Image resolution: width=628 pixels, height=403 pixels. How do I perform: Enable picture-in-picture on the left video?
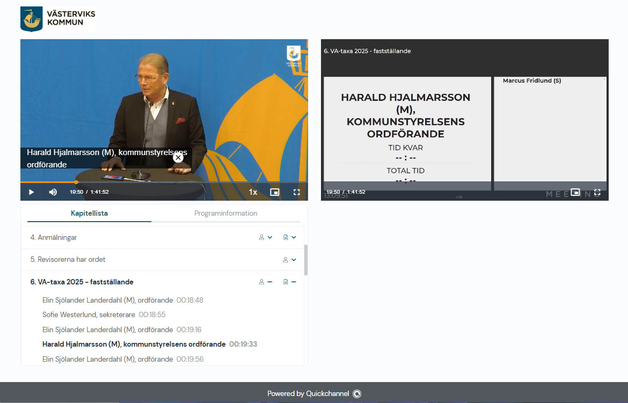[x=275, y=192]
